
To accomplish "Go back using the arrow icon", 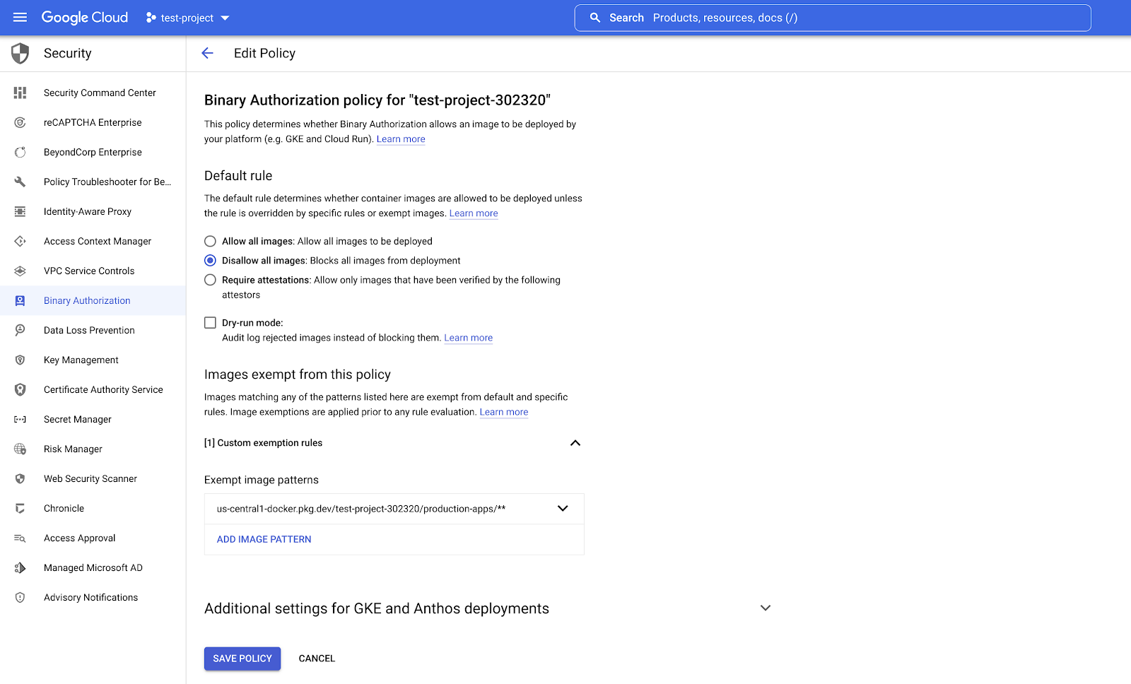I will [207, 53].
